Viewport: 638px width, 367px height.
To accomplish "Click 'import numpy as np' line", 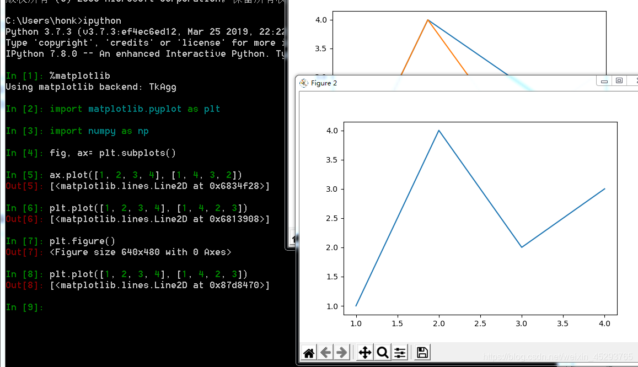I will (x=99, y=131).
